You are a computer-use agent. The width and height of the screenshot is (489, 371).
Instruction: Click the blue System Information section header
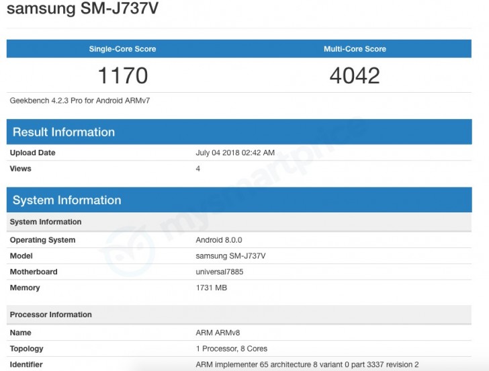(x=239, y=200)
